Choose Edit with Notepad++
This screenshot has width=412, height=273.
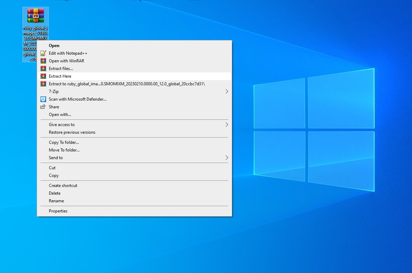134,53
